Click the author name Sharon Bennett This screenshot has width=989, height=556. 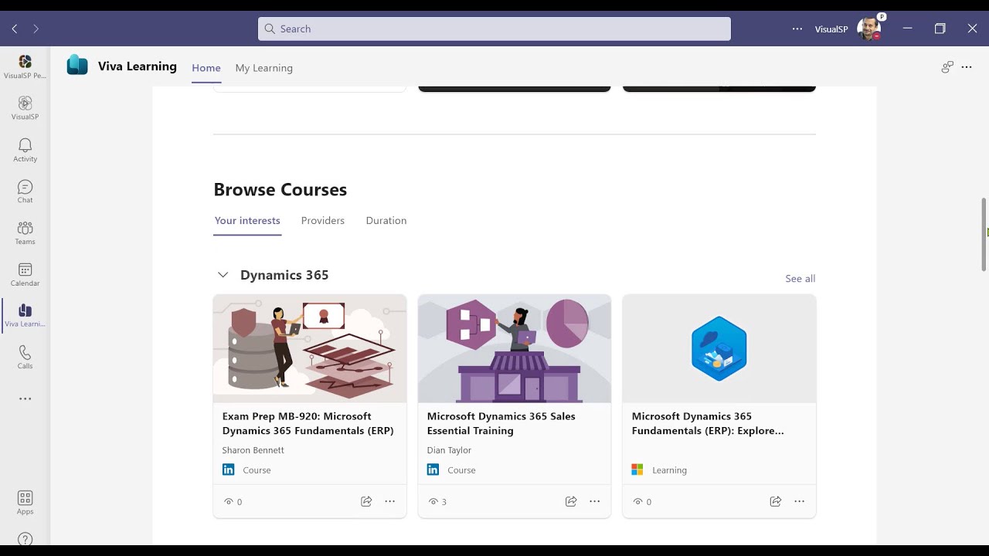253,450
